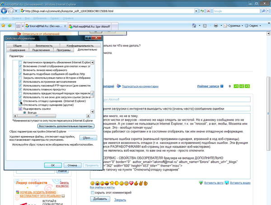Select the Всегда radio option
Image resolution: width=271 pixels, height=205 pixels.
click(25, 113)
